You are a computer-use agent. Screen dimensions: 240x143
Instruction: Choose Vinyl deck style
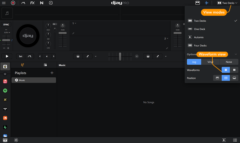point(210,62)
